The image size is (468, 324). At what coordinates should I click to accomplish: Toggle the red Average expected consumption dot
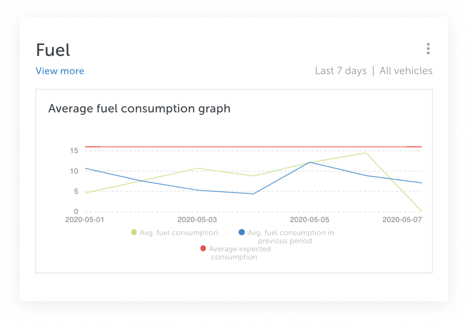[x=203, y=249]
